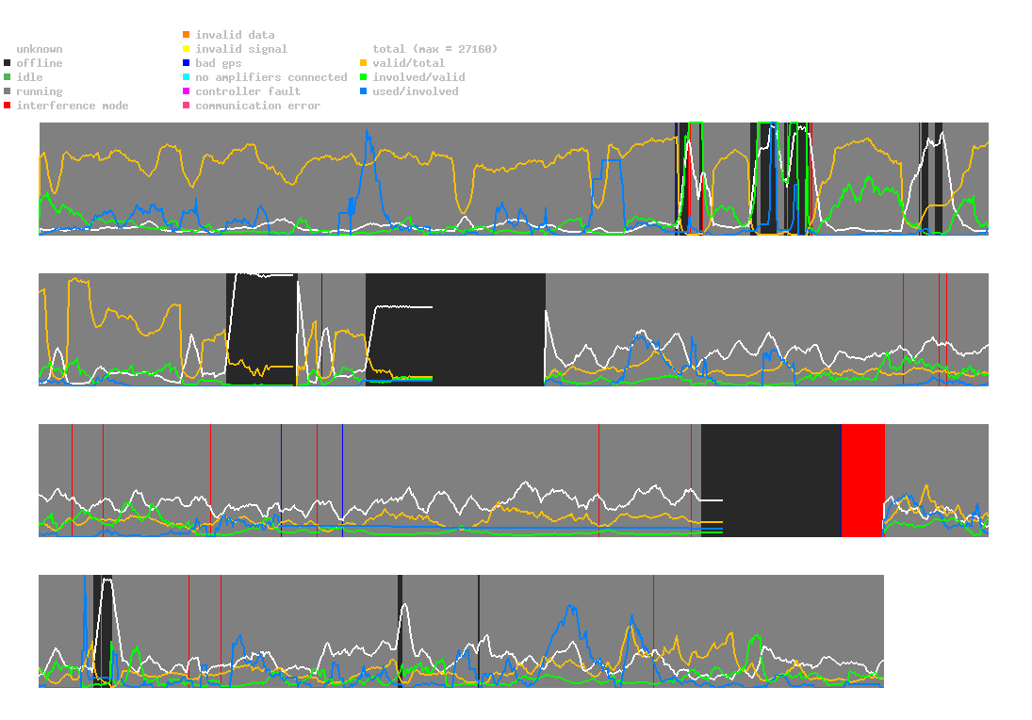The image size is (1032, 720).
Task: Click the large black offline block in third chart
Action: [x=771, y=481]
